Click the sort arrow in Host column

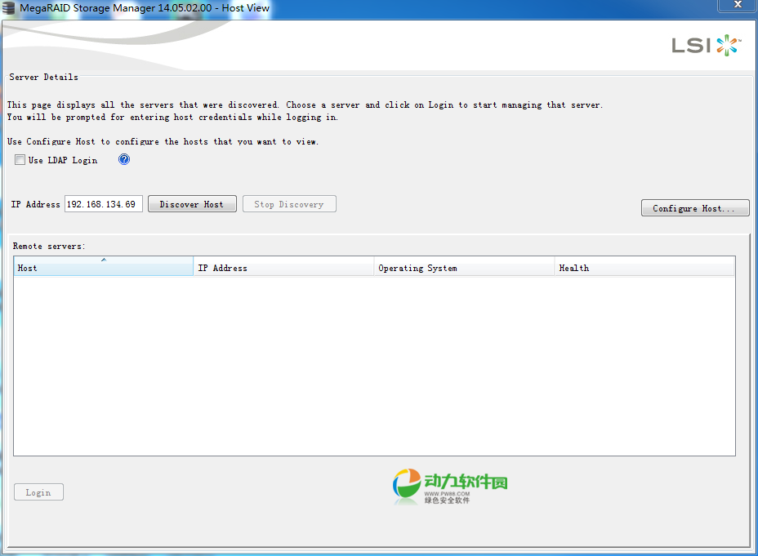[x=104, y=260]
